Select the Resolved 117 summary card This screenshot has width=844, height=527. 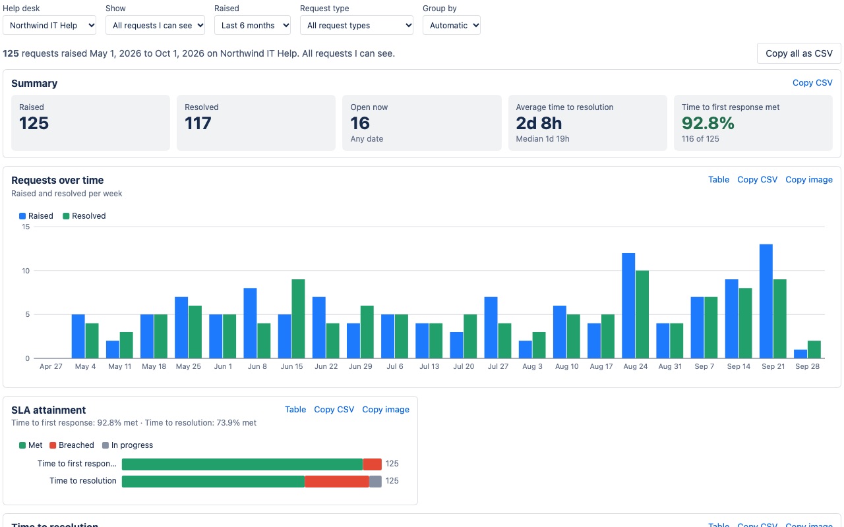[x=256, y=123]
